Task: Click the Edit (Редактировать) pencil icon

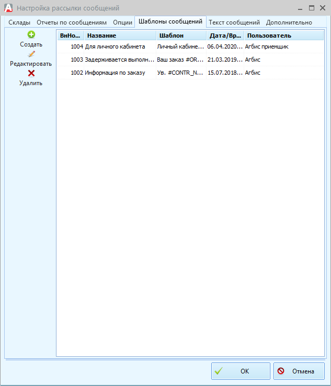Action: 31,54
